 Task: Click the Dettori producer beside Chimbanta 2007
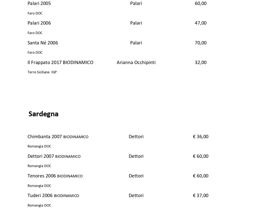[x=136, y=137]
